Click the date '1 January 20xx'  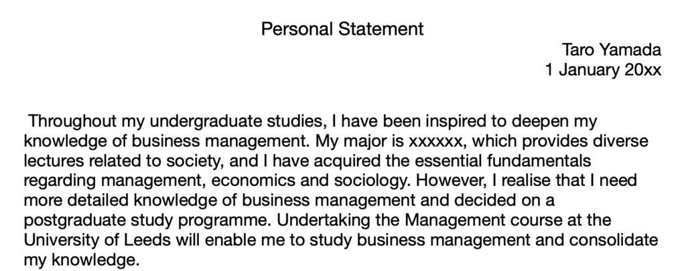(604, 70)
